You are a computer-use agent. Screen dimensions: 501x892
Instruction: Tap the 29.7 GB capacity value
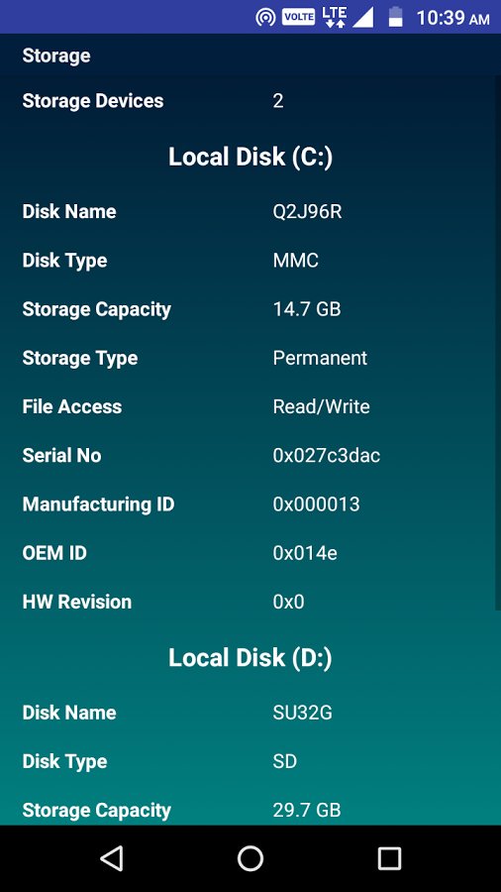(307, 811)
